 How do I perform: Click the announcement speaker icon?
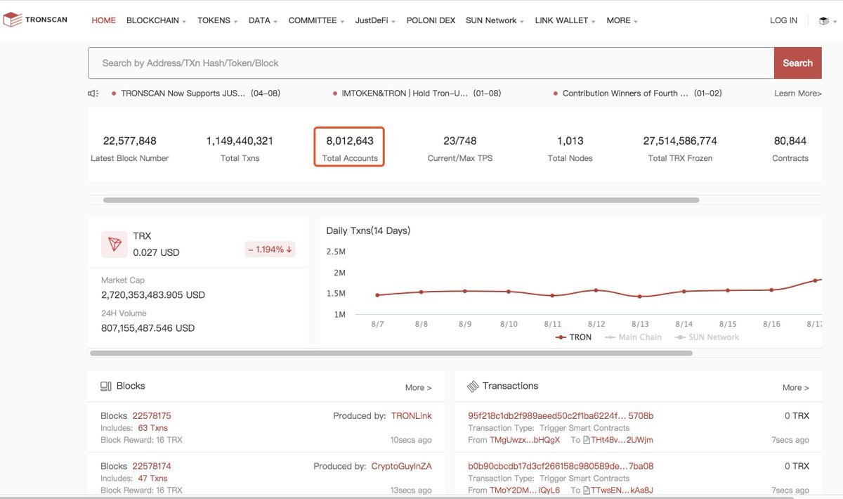pos(93,93)
